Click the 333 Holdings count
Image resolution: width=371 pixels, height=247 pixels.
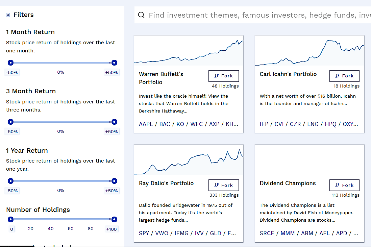224,195
